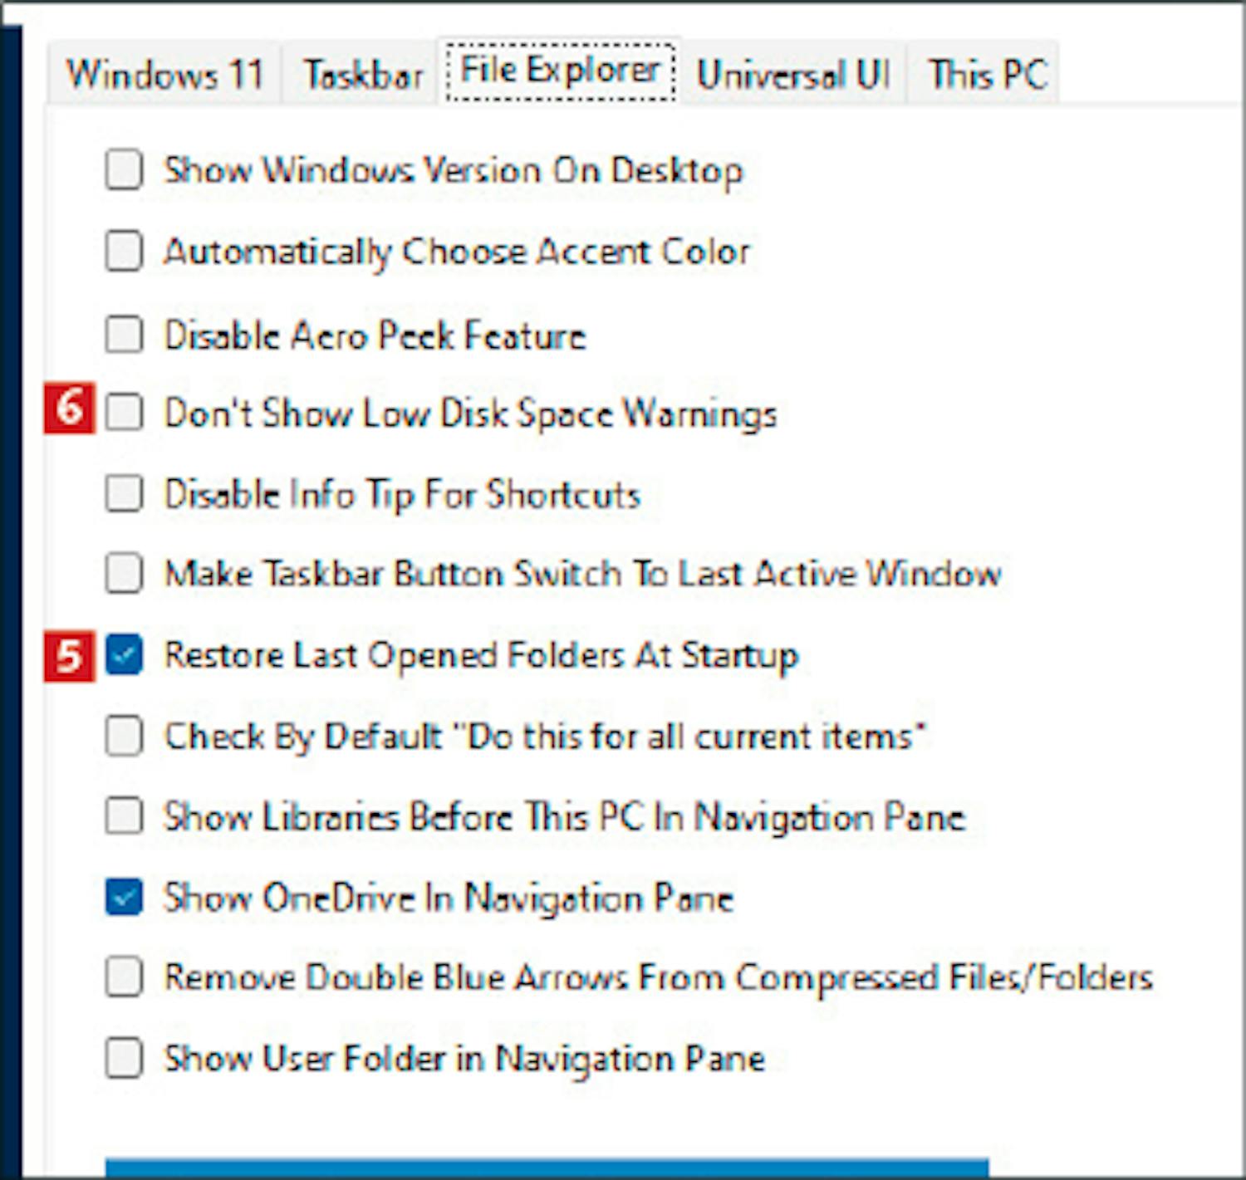Select the File Explorer tab
This screenshot has height=1180, width=1246.
click(x=560, y=71)
